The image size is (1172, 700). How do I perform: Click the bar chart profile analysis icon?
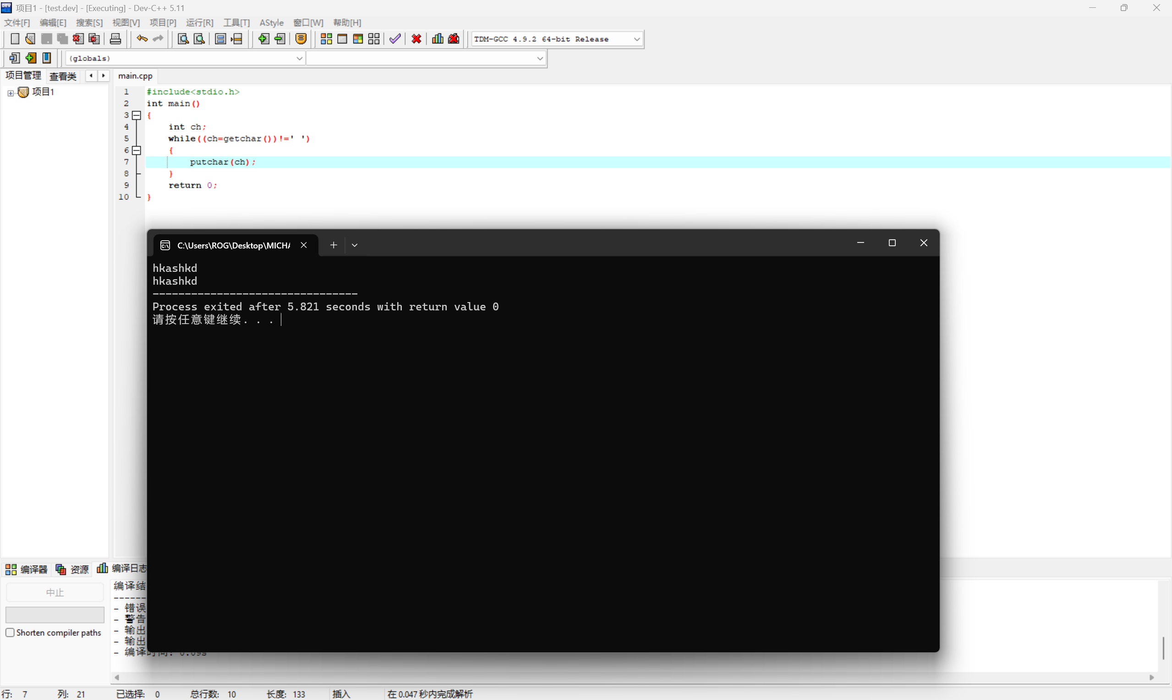438,39
